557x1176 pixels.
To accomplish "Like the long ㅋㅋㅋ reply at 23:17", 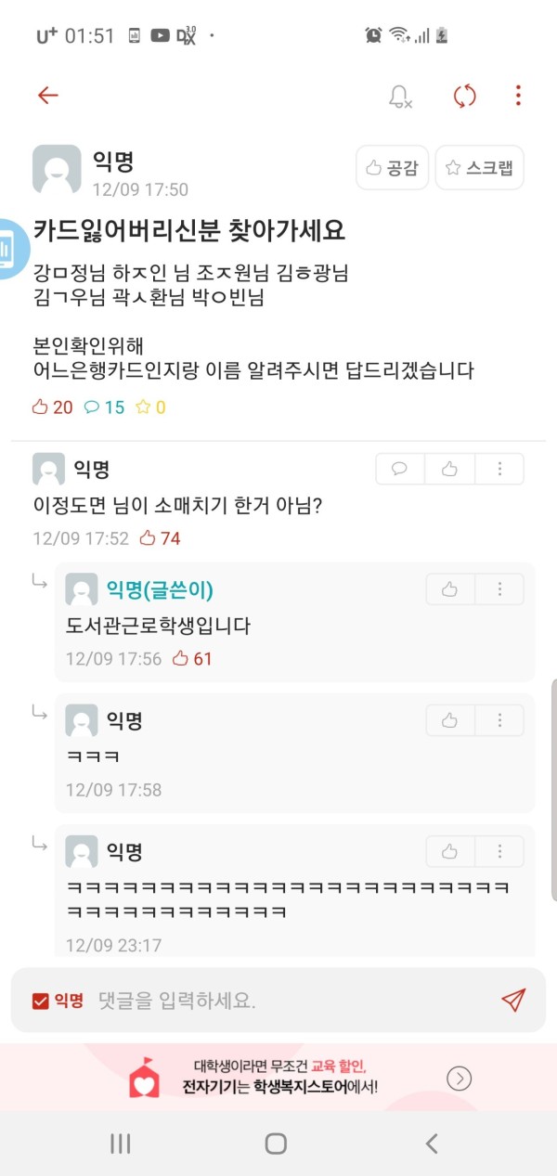I will click(450, 851).
